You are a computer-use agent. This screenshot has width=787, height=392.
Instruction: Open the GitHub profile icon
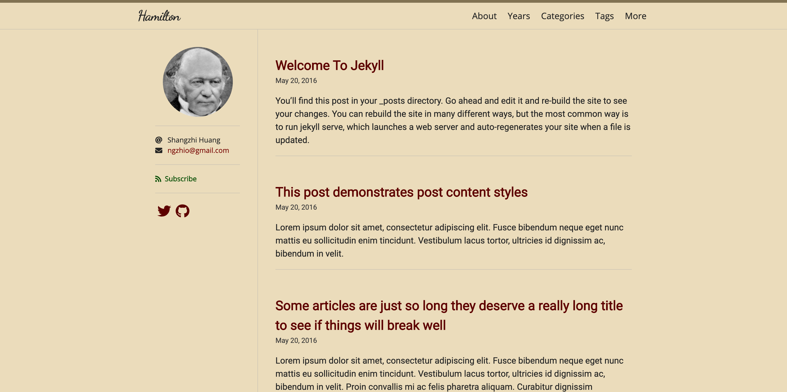[182, 211]
